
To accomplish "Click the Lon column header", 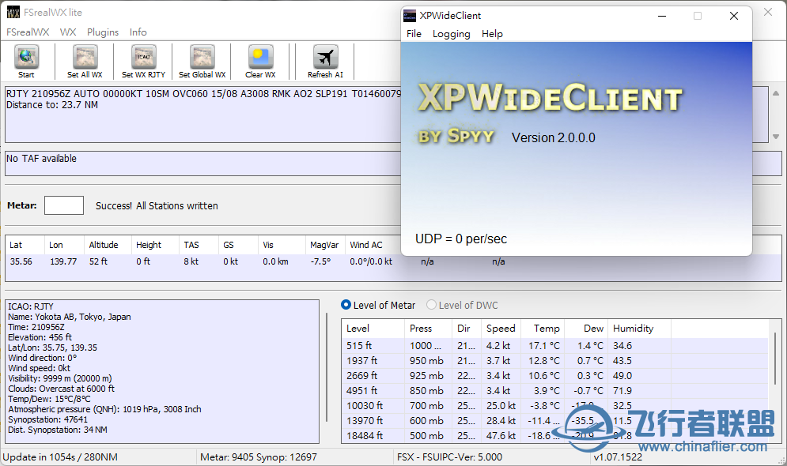I will click(64, 245).
